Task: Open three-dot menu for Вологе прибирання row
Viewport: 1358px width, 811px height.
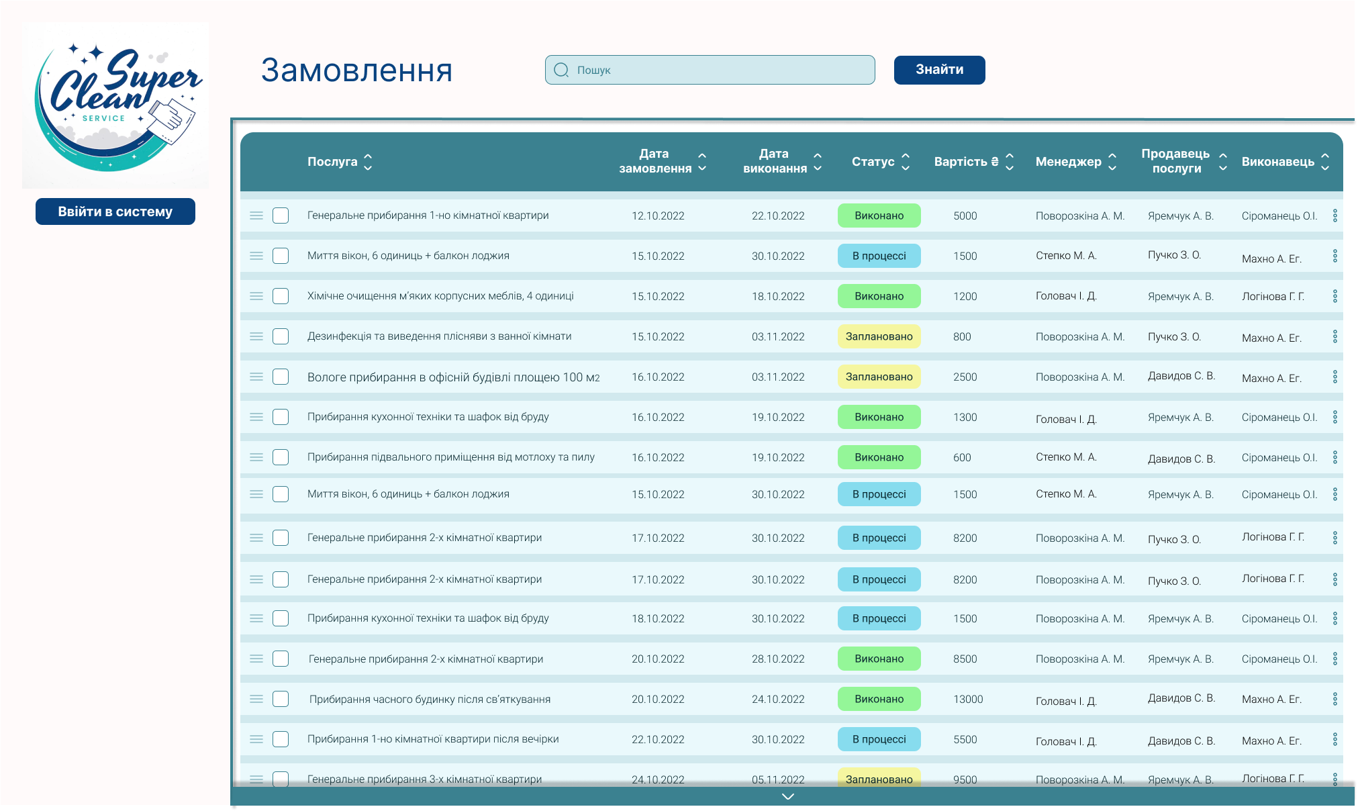Action: point(1335,377)
